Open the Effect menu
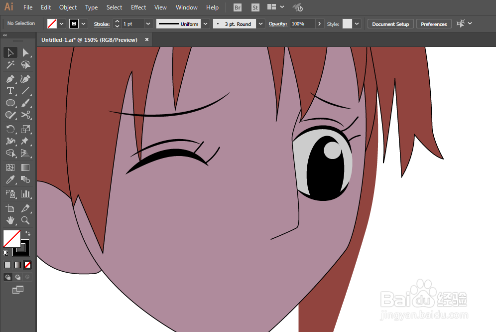The height and width of the screenshot is (332, 496). click(x=138, y=7)
